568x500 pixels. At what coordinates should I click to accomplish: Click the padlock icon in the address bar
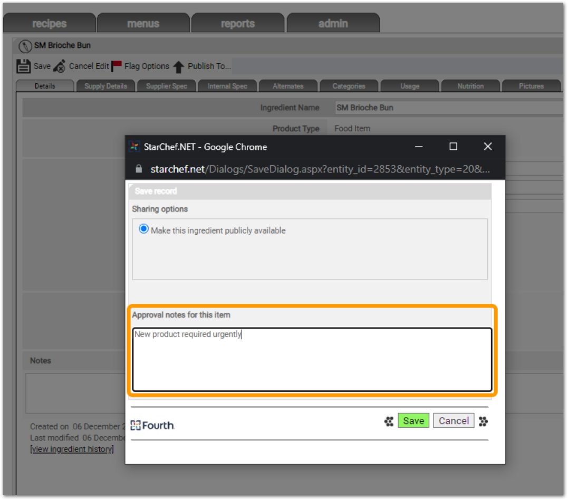coord(139,169)
